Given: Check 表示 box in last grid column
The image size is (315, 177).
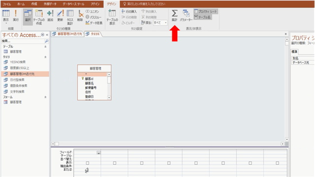Looking at the screenshot, I should (x=277, y=163).
